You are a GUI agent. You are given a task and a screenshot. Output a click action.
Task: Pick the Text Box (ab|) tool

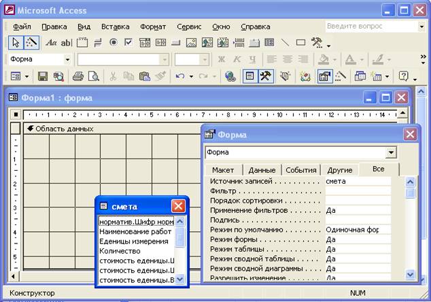66,42
